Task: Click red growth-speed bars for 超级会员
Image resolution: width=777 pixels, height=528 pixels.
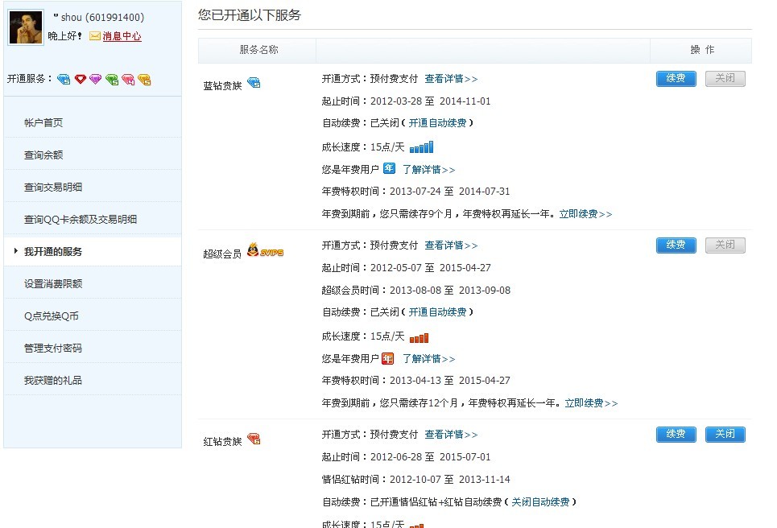Action: (419, 337)
